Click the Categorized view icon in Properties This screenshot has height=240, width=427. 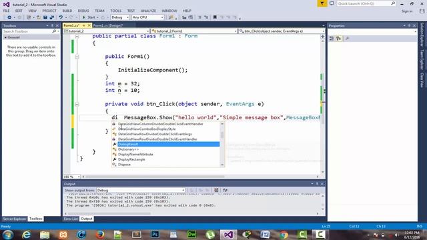point(332,39)
